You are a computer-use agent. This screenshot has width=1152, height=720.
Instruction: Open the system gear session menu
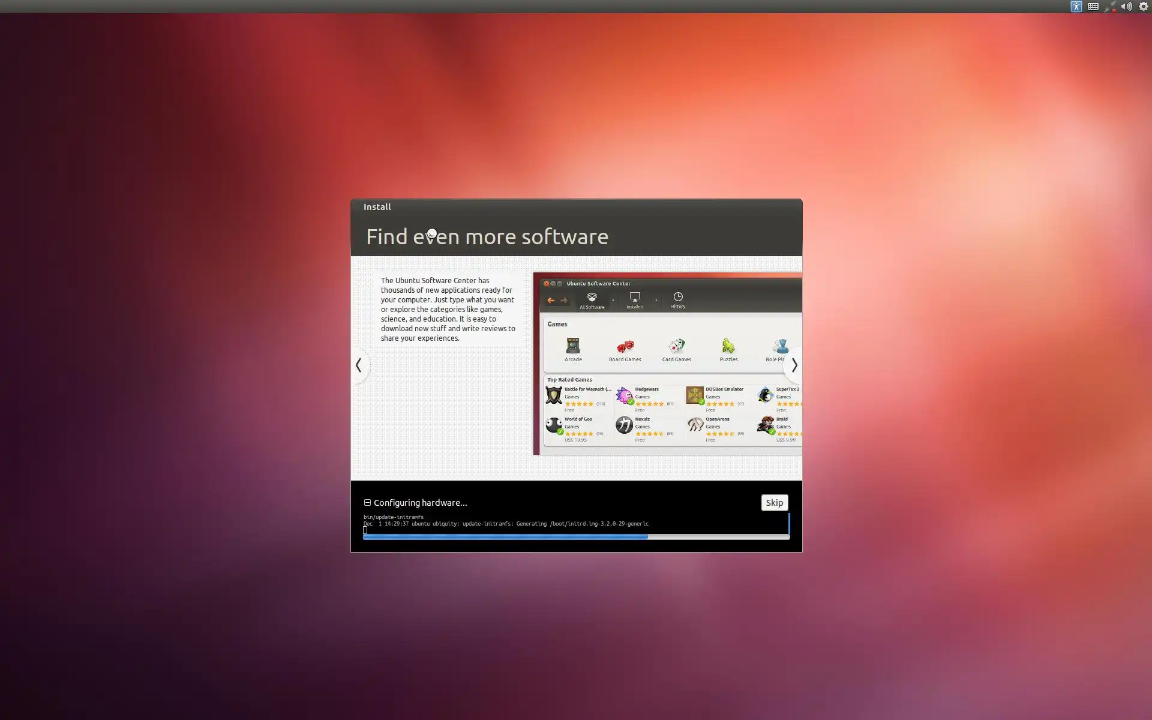(x=1143, y=7)
